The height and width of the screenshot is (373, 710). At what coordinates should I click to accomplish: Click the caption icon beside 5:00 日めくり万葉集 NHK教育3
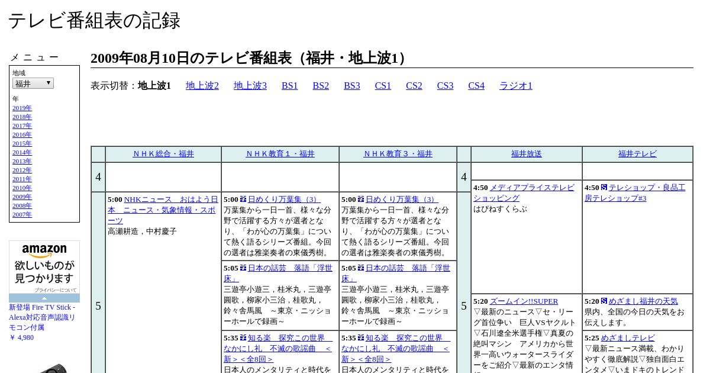361,200
